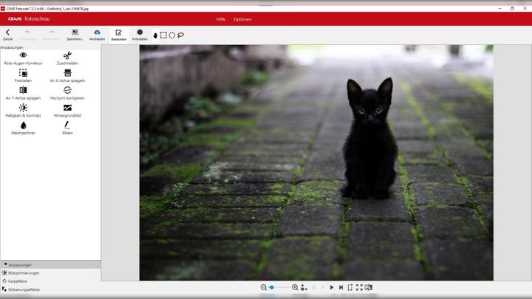Upload the image via Hochladen
Screen dimensions: 532x299
click(97, 35)
